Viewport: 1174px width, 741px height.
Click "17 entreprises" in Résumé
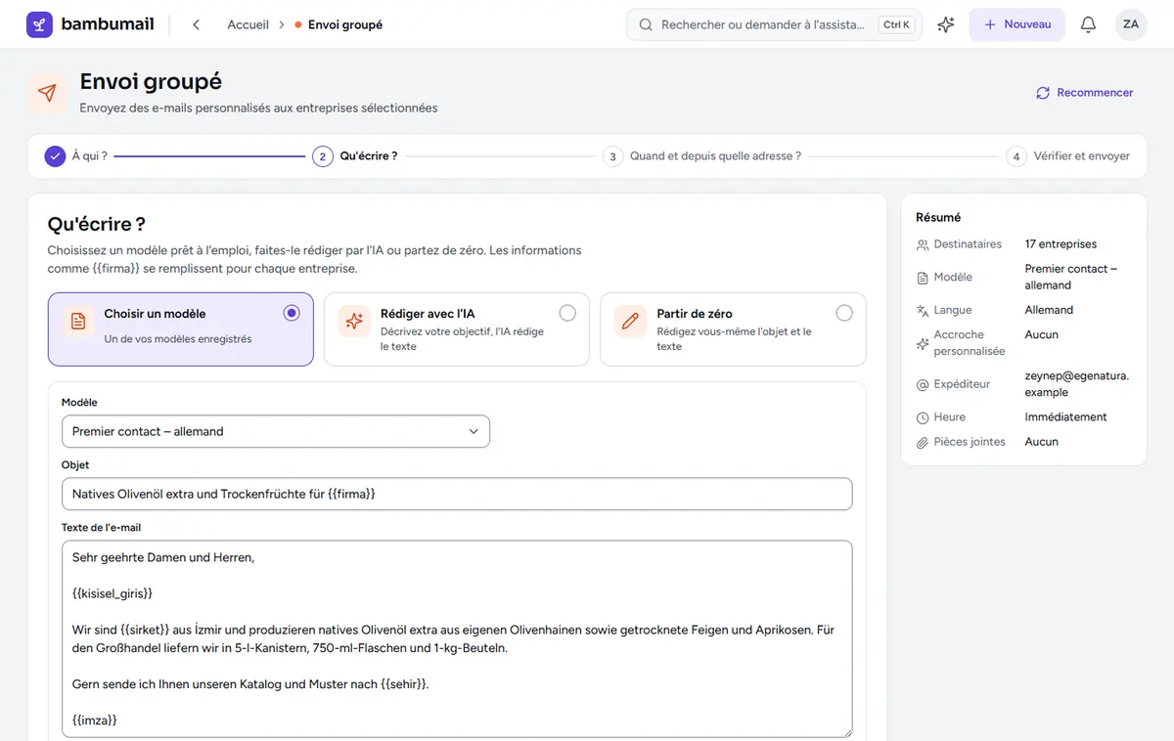pyautogui.click(x=1061, y=244)
